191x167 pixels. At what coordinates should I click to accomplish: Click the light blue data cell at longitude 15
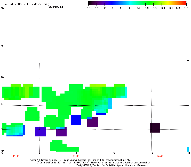click(x=188, y=149)
